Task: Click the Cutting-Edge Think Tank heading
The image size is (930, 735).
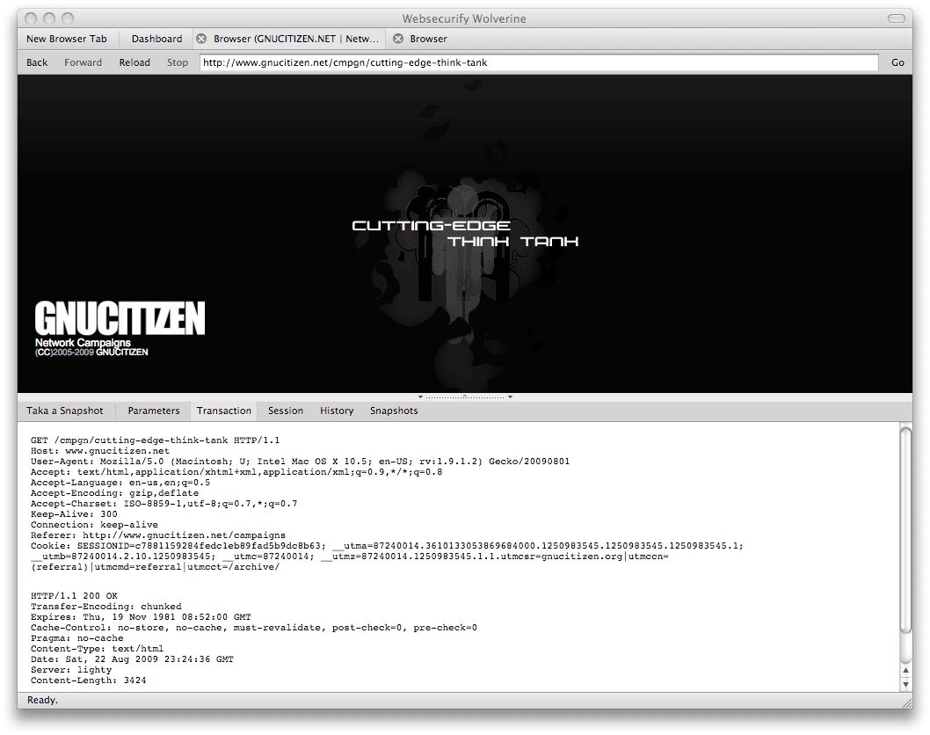Action: coord(465,233)
